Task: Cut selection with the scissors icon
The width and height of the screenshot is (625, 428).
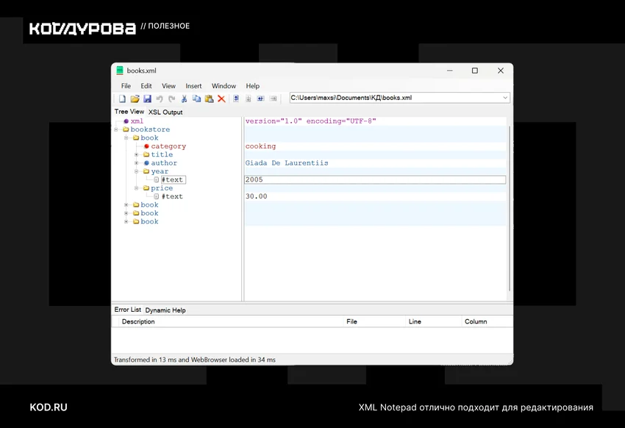Action: (x=184, y=99)
